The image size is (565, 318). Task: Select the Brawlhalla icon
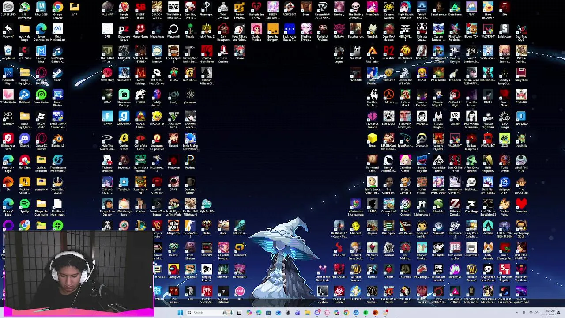tap(521, 140)
